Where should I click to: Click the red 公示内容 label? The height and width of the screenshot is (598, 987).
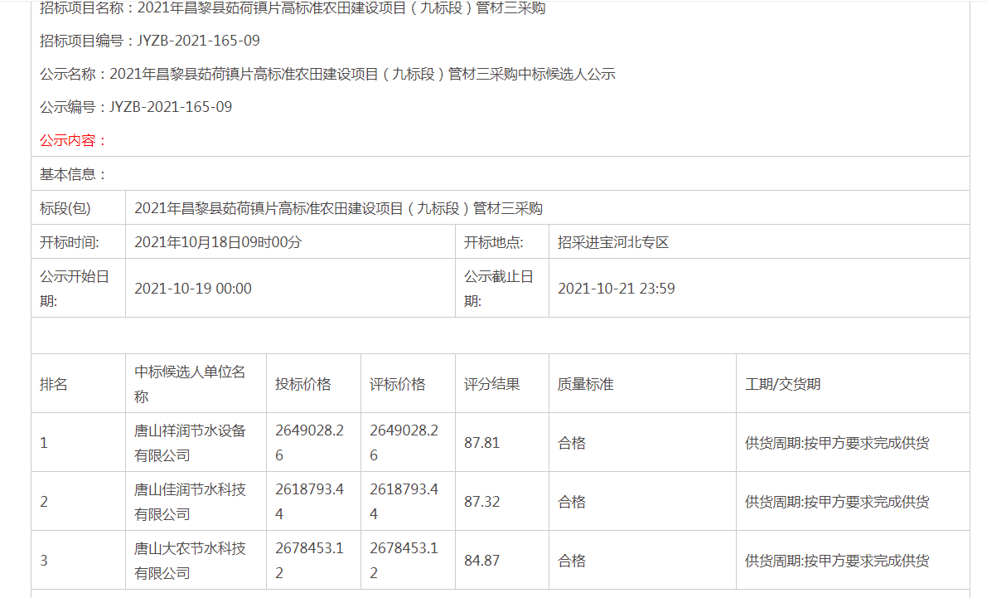(73, 140)
